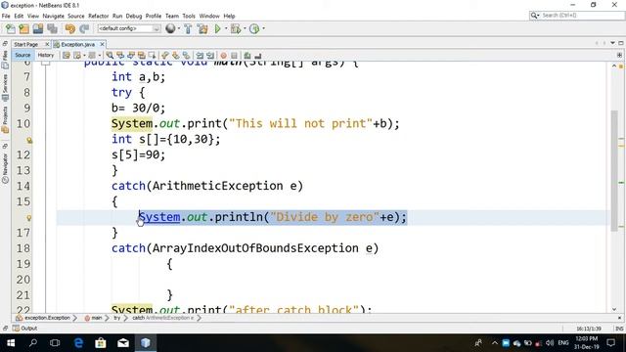Open the Services side panel

(5, 87)
